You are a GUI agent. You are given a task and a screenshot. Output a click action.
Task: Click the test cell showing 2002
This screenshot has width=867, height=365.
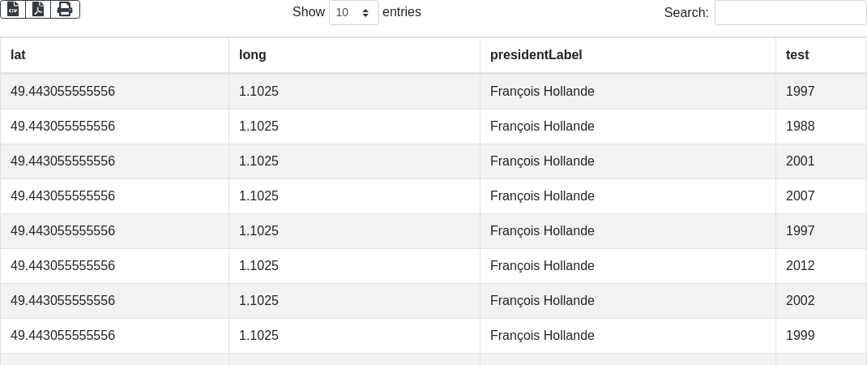[x=801, y=301]
